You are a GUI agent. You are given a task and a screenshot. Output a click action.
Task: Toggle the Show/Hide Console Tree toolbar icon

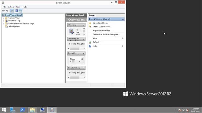(x=12, y=11)
